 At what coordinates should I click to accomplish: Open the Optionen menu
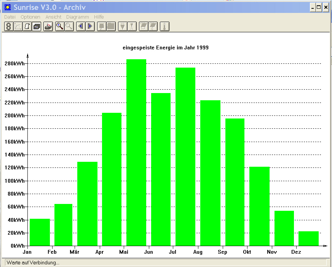tap(30, 17)
